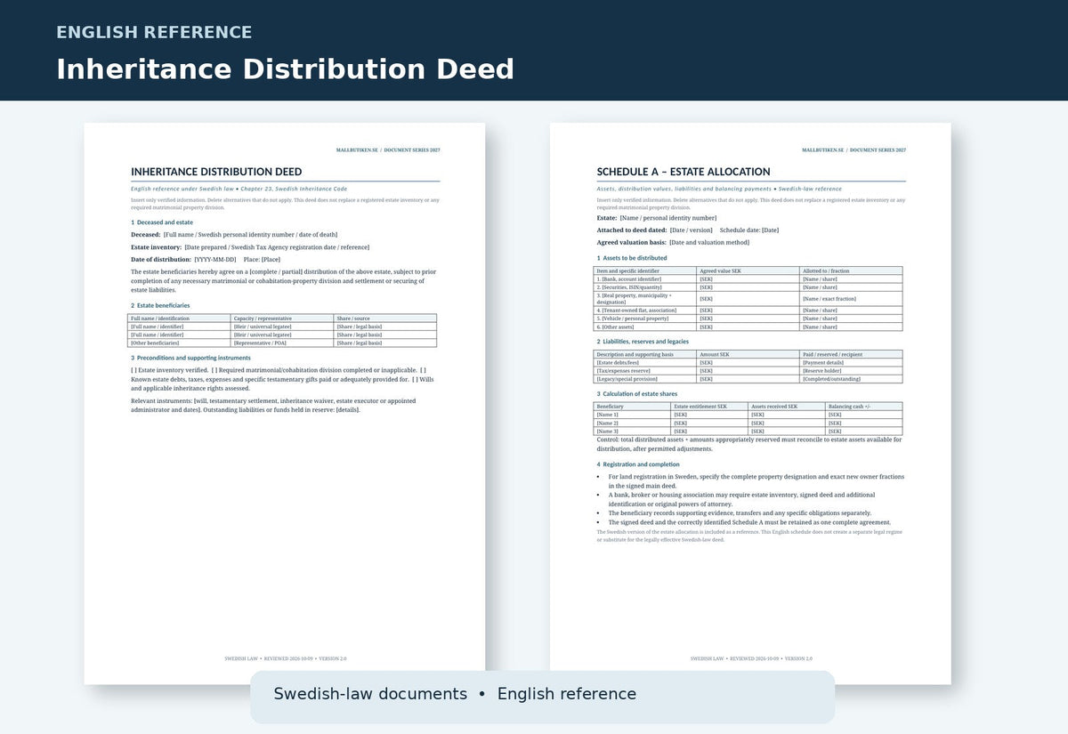Screen dimensions: 1068x734
Task: Click the right page footer 'SWEDISH LAW • REVIEWED'
Action: point(750,658)
